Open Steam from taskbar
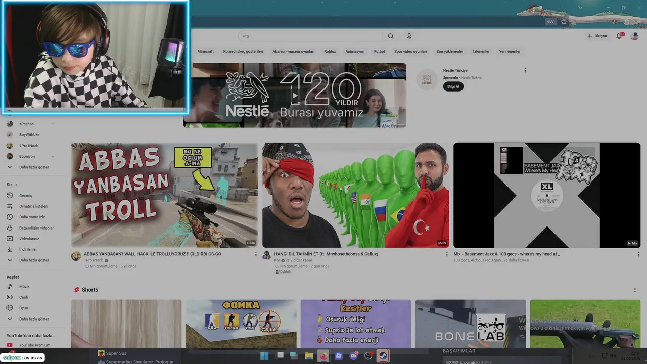Image resolution: width=647 pixels, height=364 pixels. click(x=383, y=356)
